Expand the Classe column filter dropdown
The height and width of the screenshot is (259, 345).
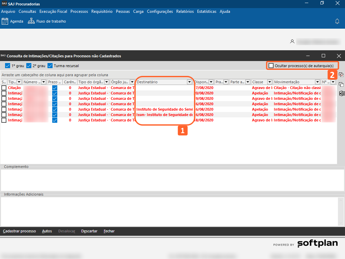270,82
